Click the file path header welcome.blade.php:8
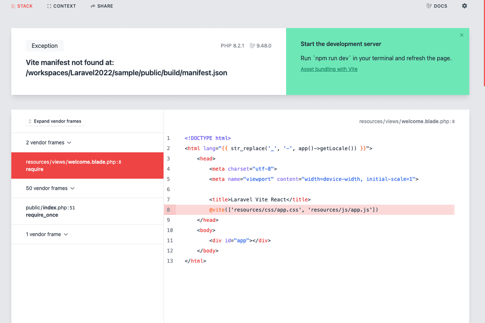Viewport: 485px width, 323px height. (x=407, y=121)
